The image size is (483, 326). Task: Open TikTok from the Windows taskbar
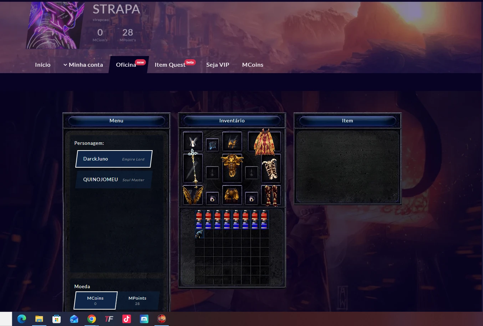tap(127, 319)
